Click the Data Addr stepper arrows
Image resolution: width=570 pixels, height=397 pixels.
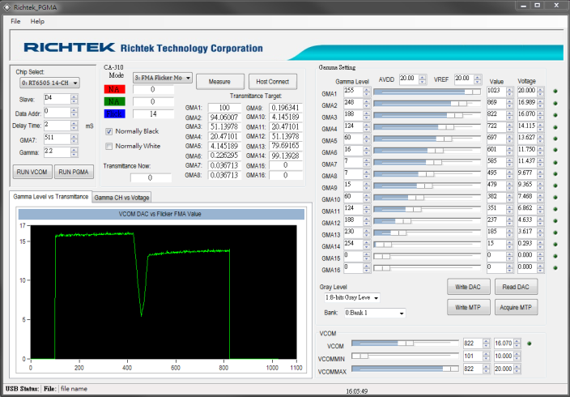tap(74, 113)
